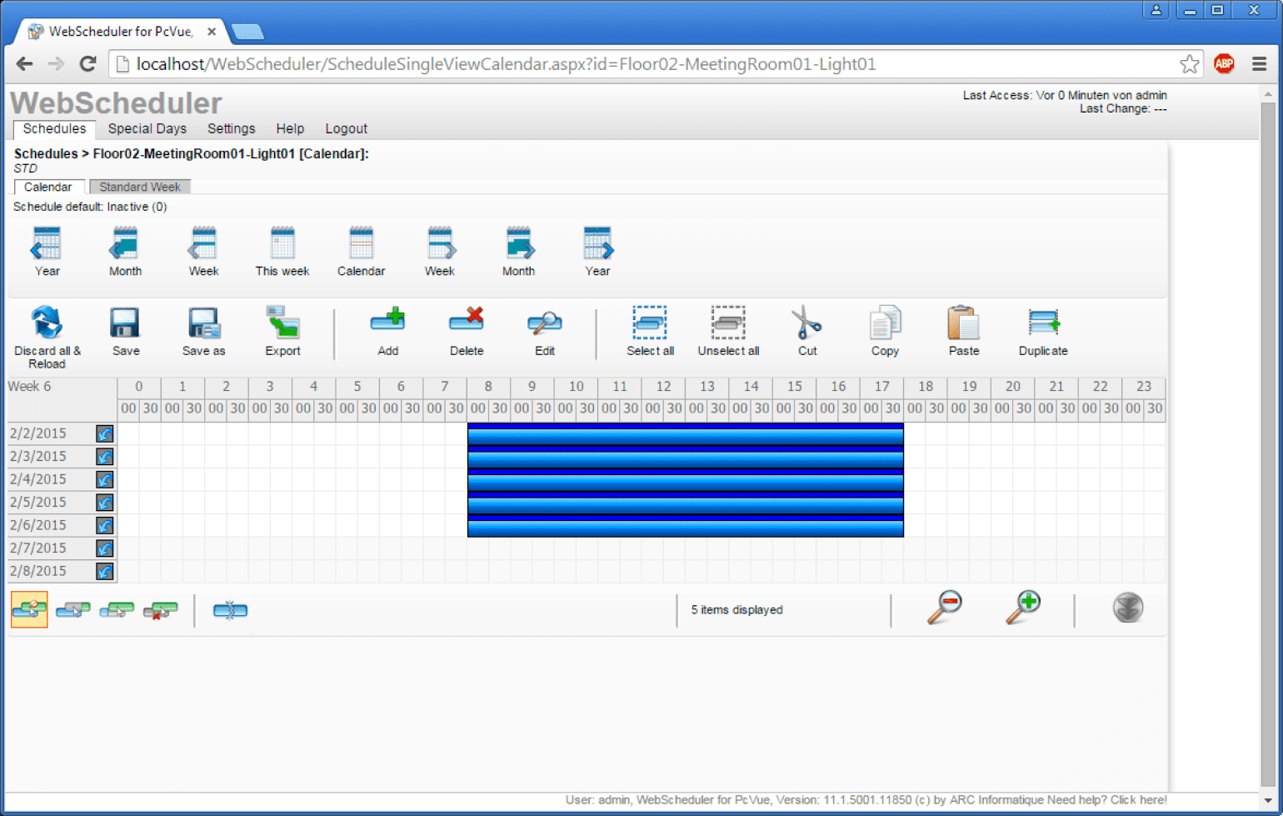Open the Chrome hamburger menu

(1260, 64)
